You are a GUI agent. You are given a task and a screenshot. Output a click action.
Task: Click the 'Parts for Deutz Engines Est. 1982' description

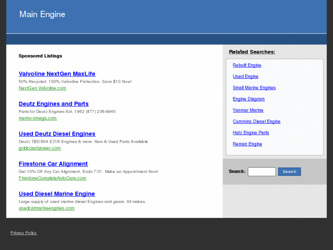click(x=67, y=111)
